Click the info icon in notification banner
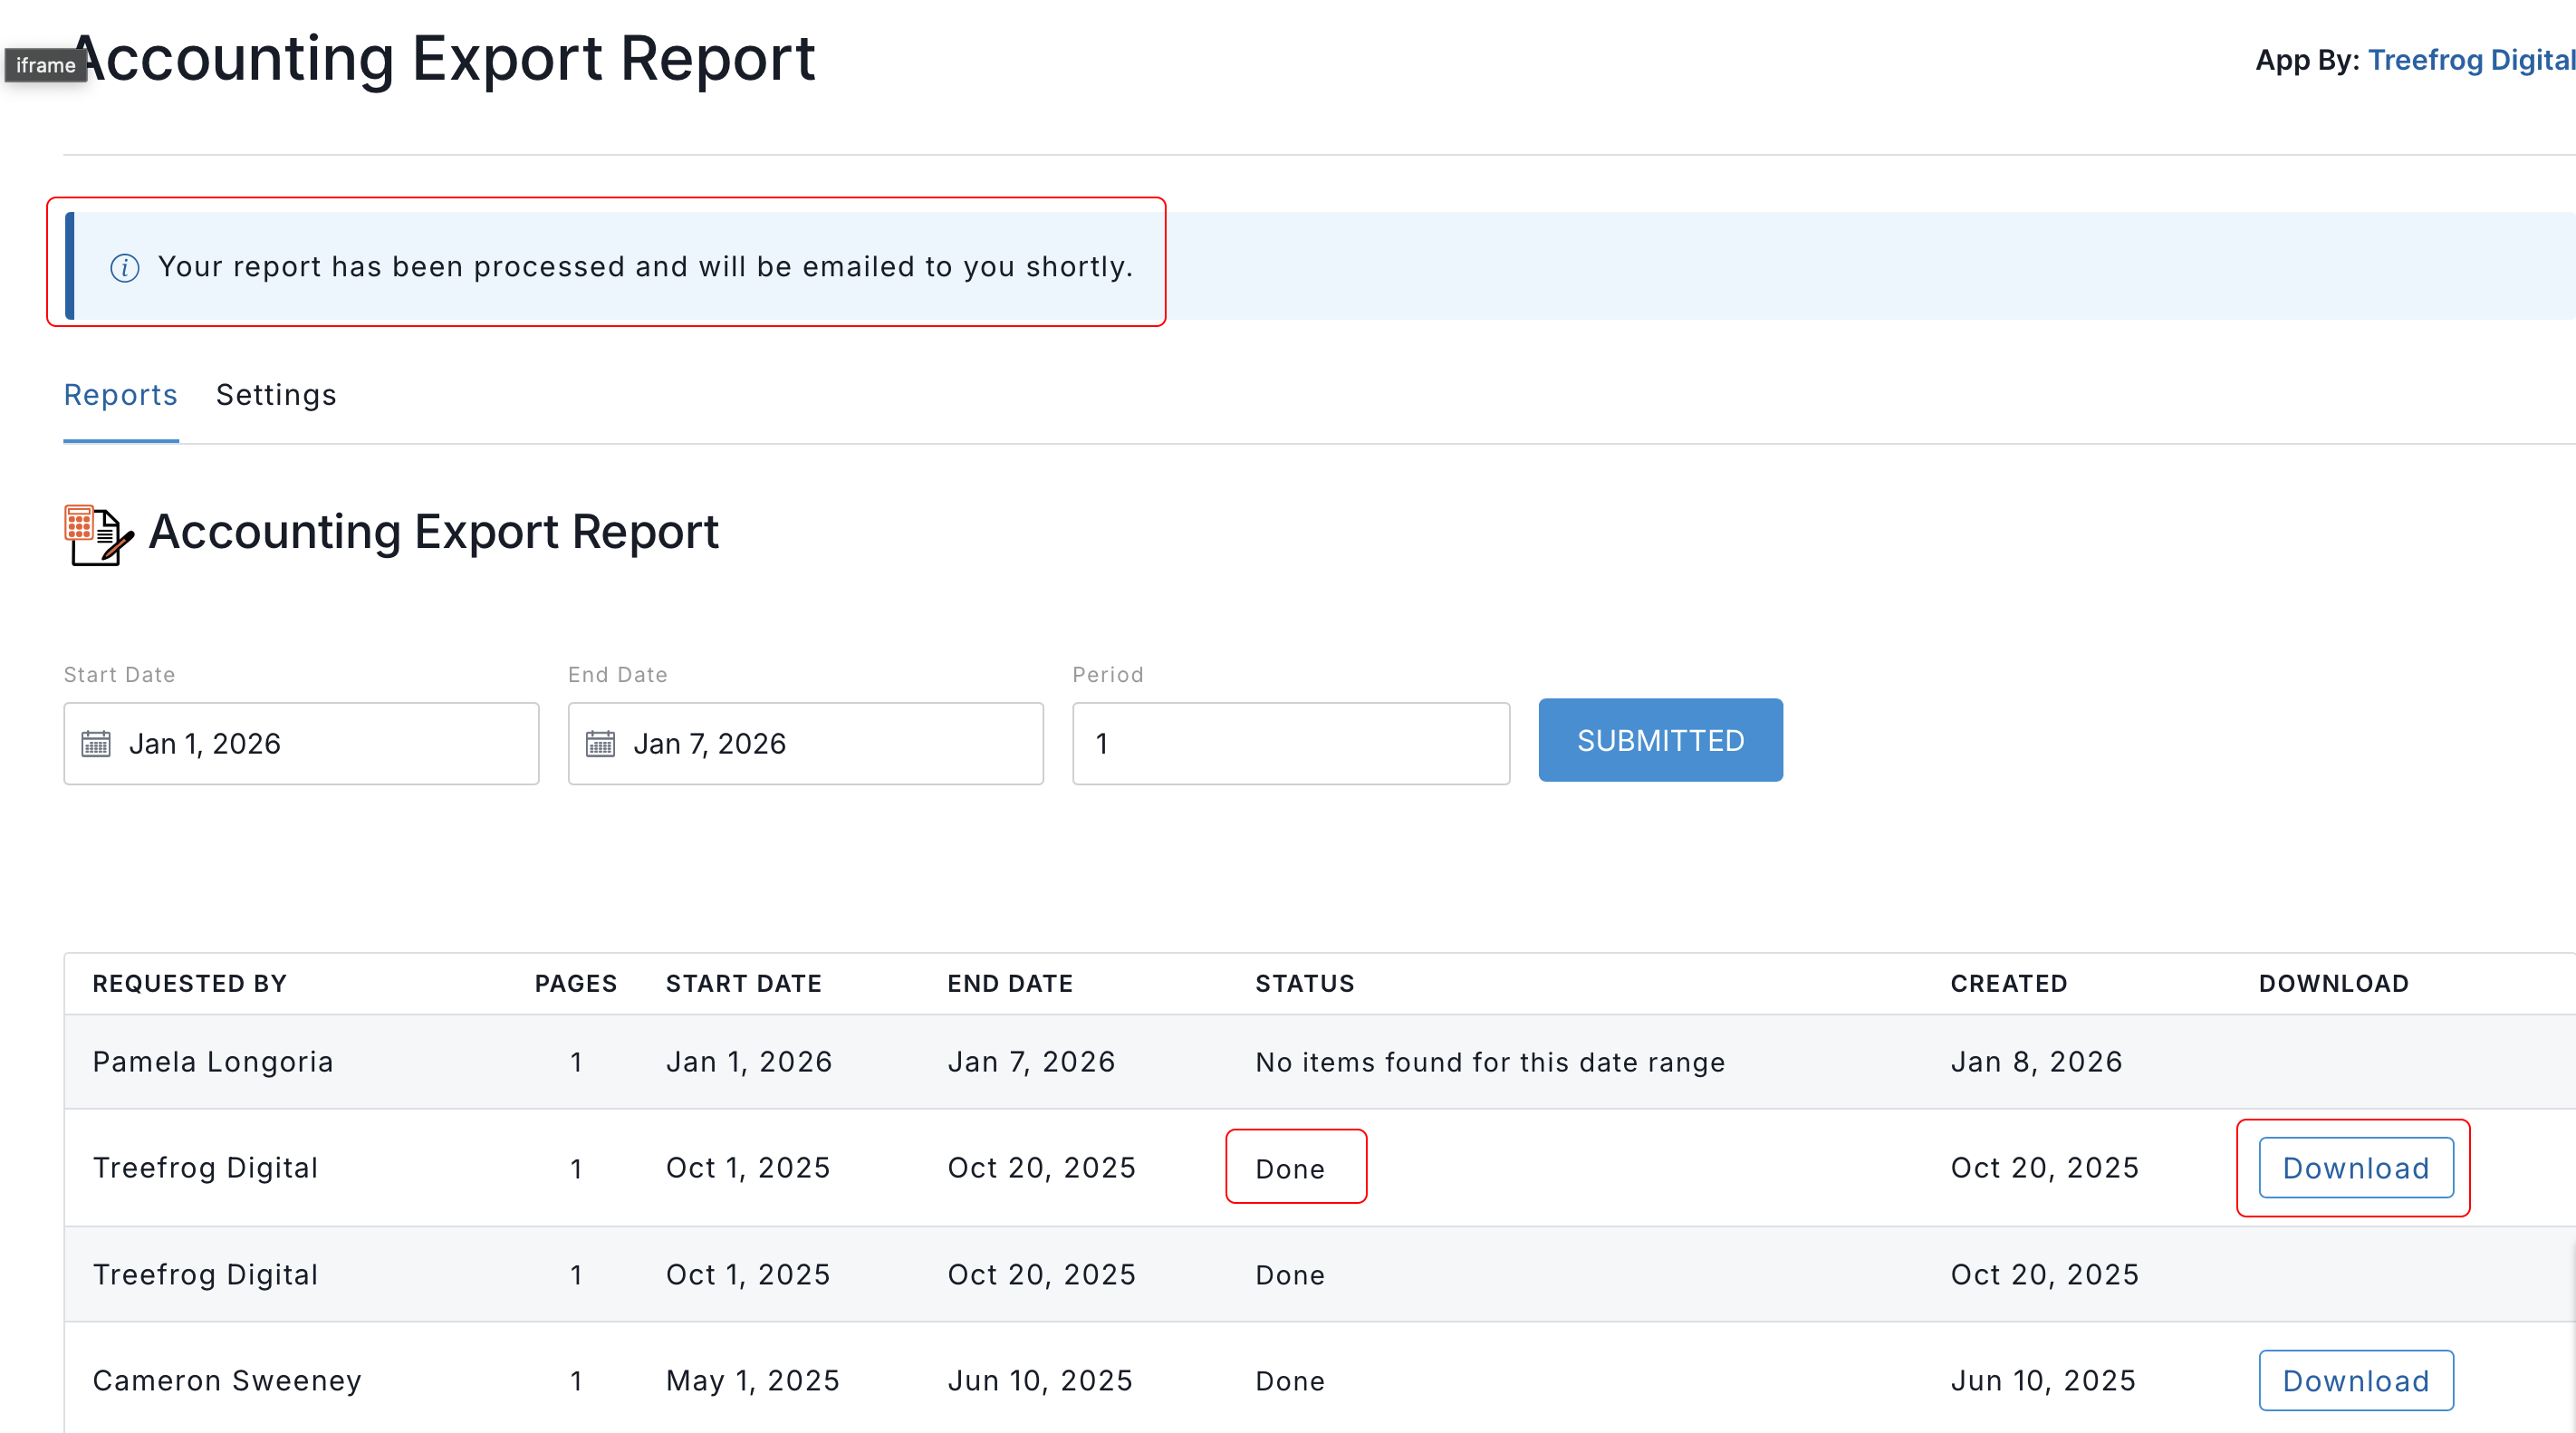 coord(124,268)
